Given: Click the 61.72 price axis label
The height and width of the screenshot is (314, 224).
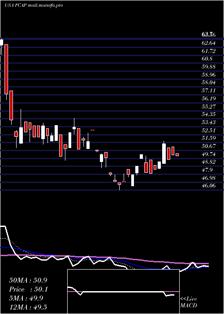Looking at the screenshot, I should tap(208, 51).
